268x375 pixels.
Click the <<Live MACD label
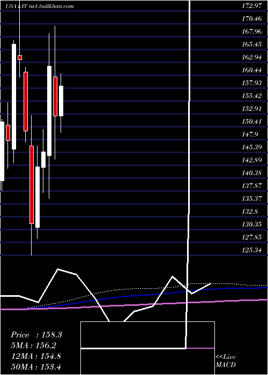pyautogui.click(x=226, y=361)
